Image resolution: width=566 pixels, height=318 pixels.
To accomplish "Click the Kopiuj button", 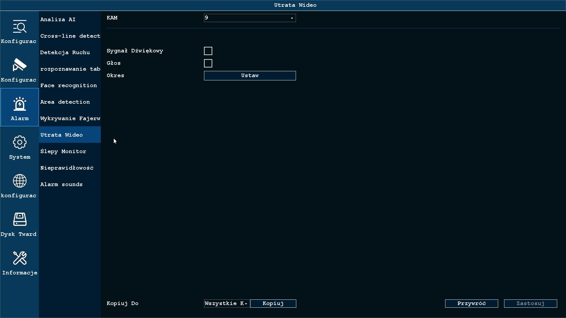I will pos(273,304).
